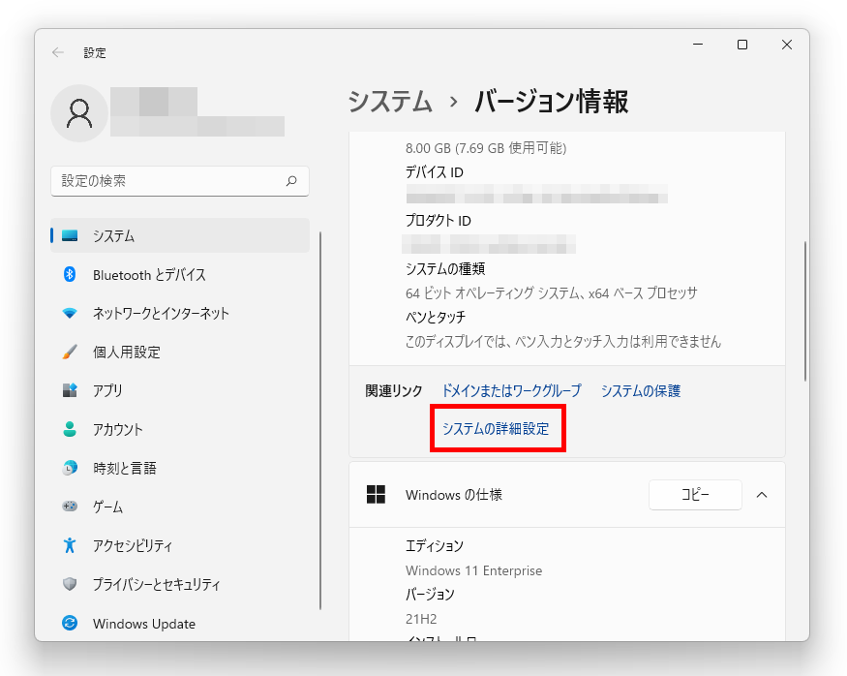Click the アクセシビリティ figure icon
Screen dimensions: 847x676
click(x=70, y=545)
